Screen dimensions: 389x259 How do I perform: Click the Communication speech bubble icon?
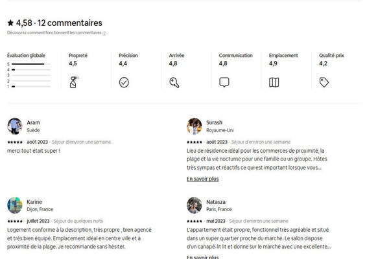point(224,82)
